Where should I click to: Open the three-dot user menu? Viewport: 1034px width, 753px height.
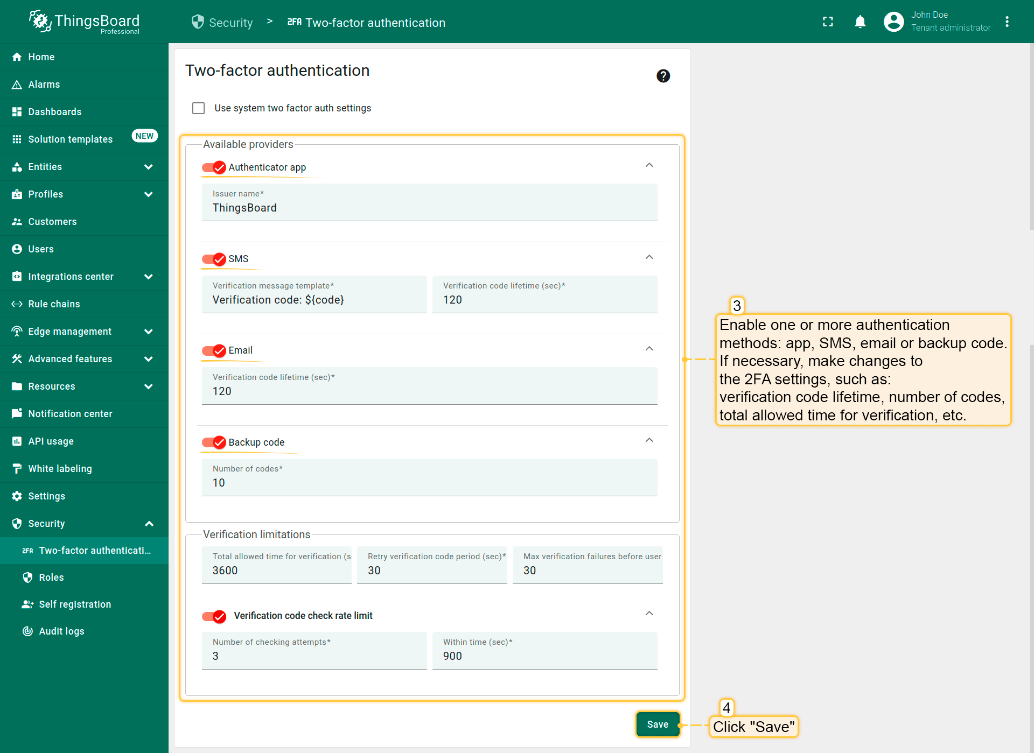point(1007,22)
